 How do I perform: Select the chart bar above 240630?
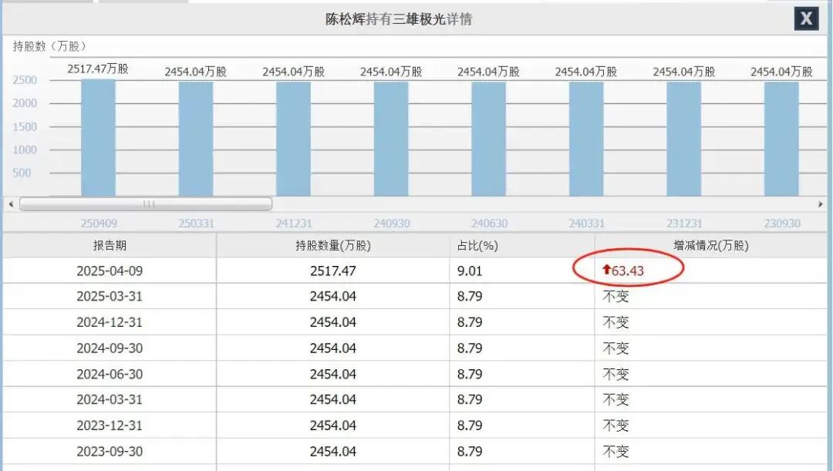(489, 139)
